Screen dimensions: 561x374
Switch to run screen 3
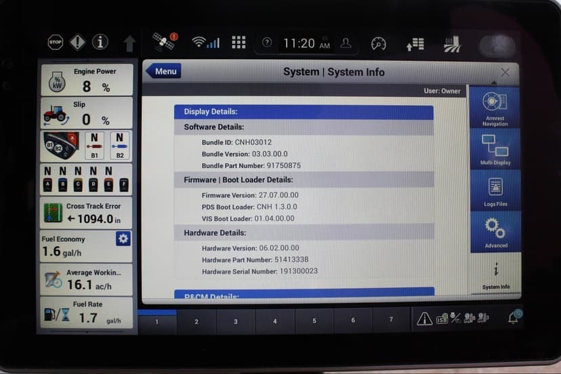[x=236, y=321]
